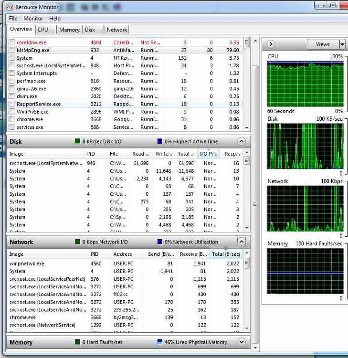This screenshot has width=348, height=358.
Task: Tick the checkbox for coreldrw.exe
Action: (11, 42)
